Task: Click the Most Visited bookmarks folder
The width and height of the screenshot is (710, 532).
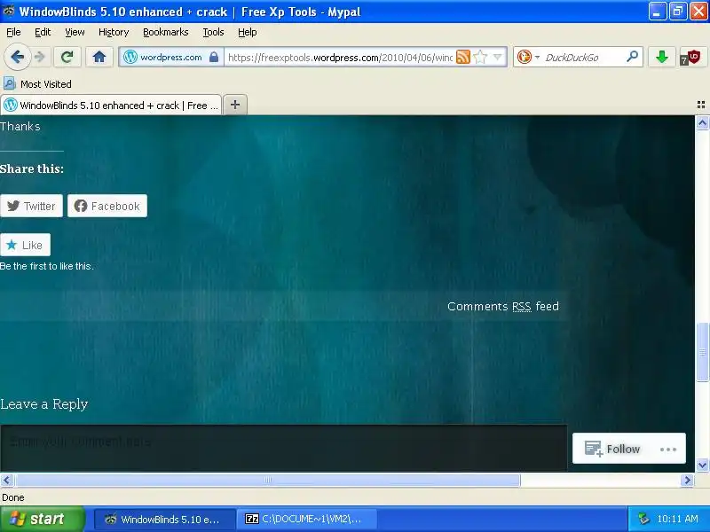Action: tap(37, 84)
